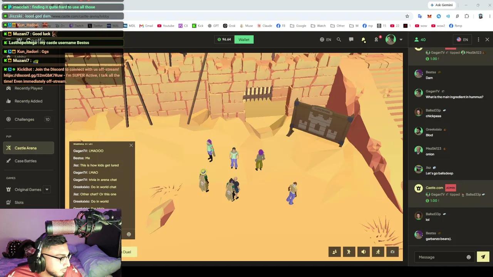Send the chat message with paper plane
Viewport: 493px width, 277px height.
[x=483, y=257]
